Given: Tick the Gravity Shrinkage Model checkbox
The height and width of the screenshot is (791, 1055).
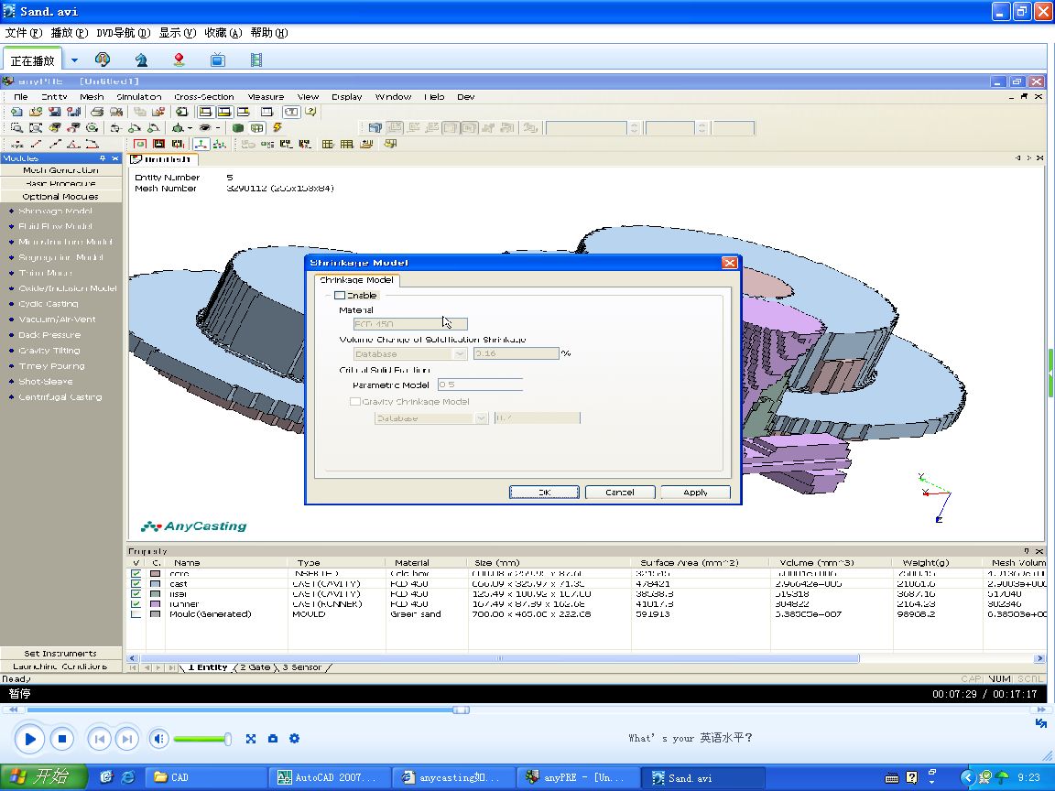Looking at the screenshot, I should pos(354,402).
